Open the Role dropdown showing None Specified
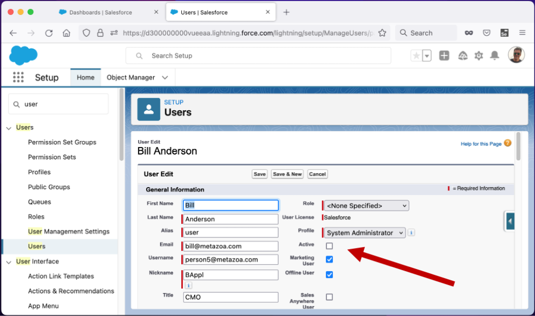Screen dimensions: 535x316 [365, 205]
